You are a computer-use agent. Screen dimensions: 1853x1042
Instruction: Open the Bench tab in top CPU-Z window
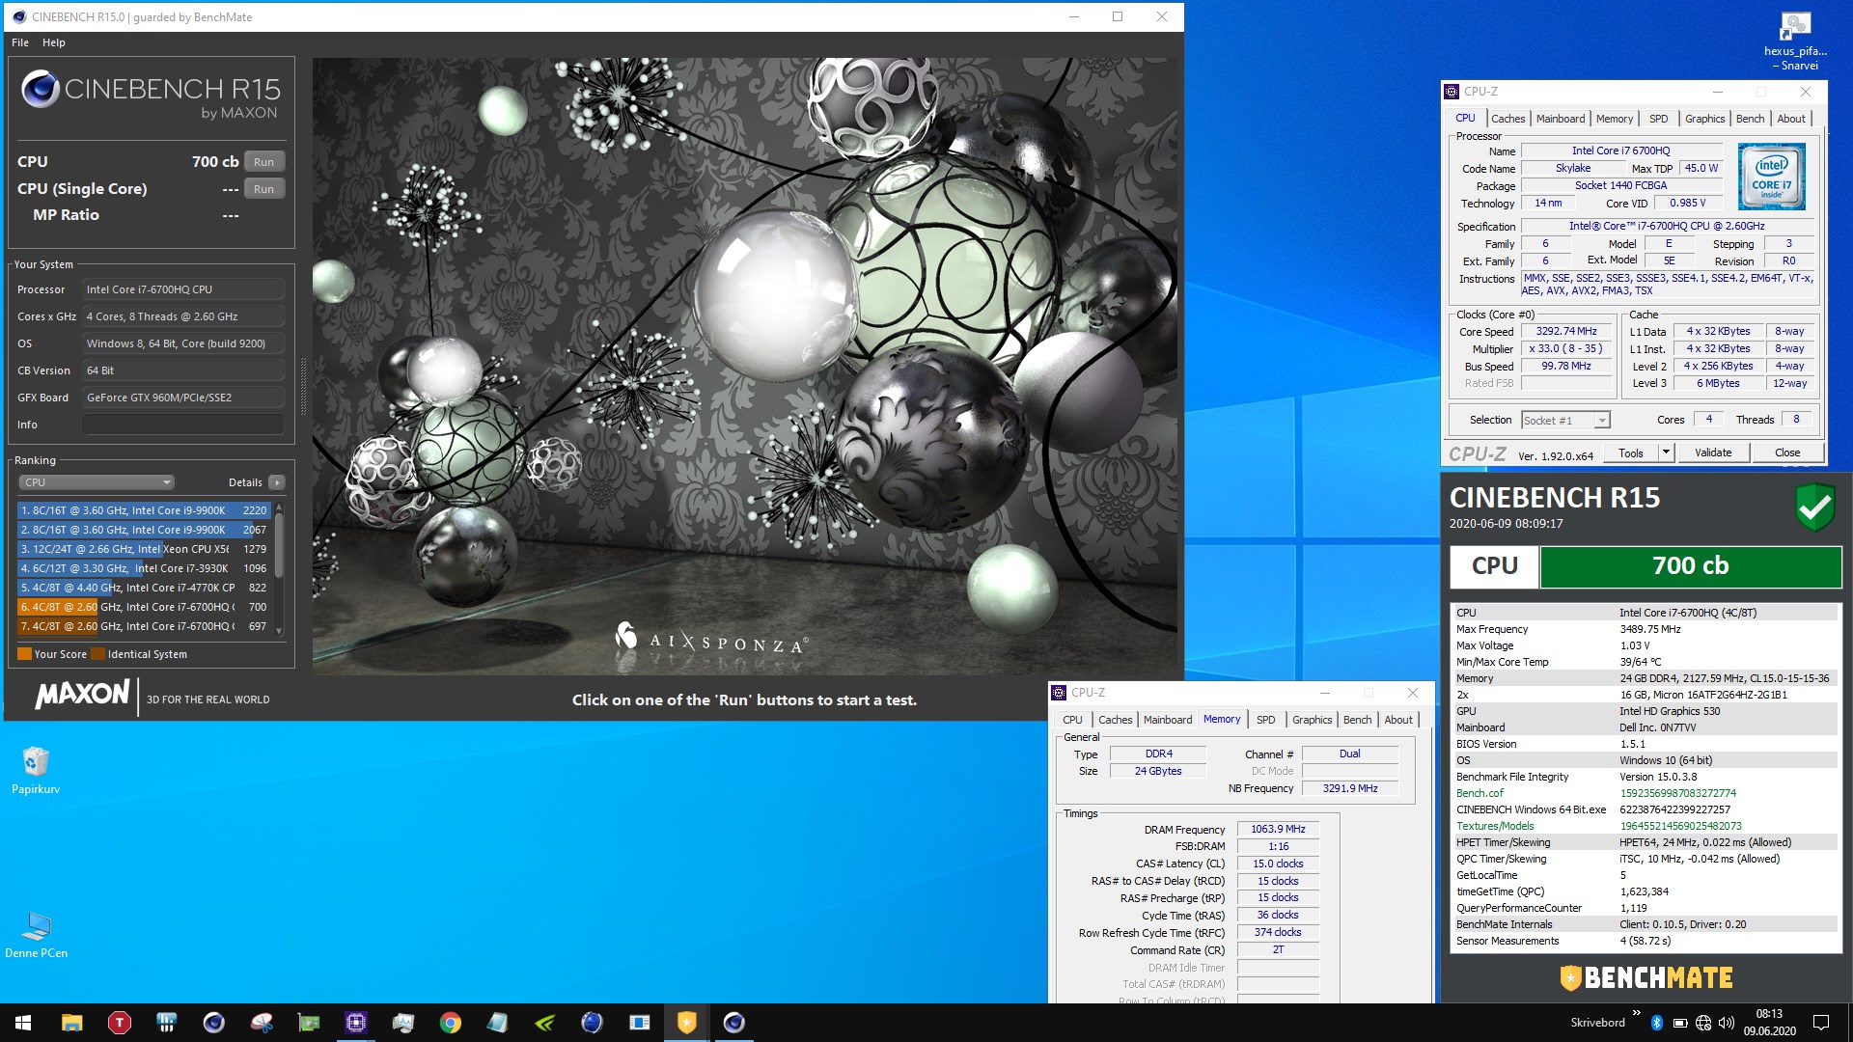click(x=1750, y=119)
